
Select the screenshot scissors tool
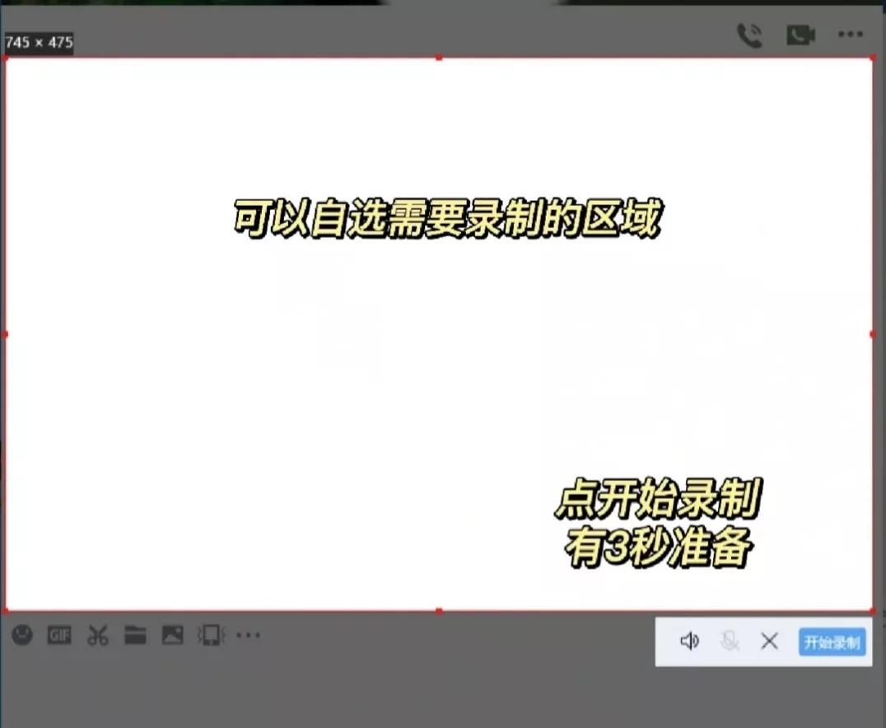click(x=97, y=635)
